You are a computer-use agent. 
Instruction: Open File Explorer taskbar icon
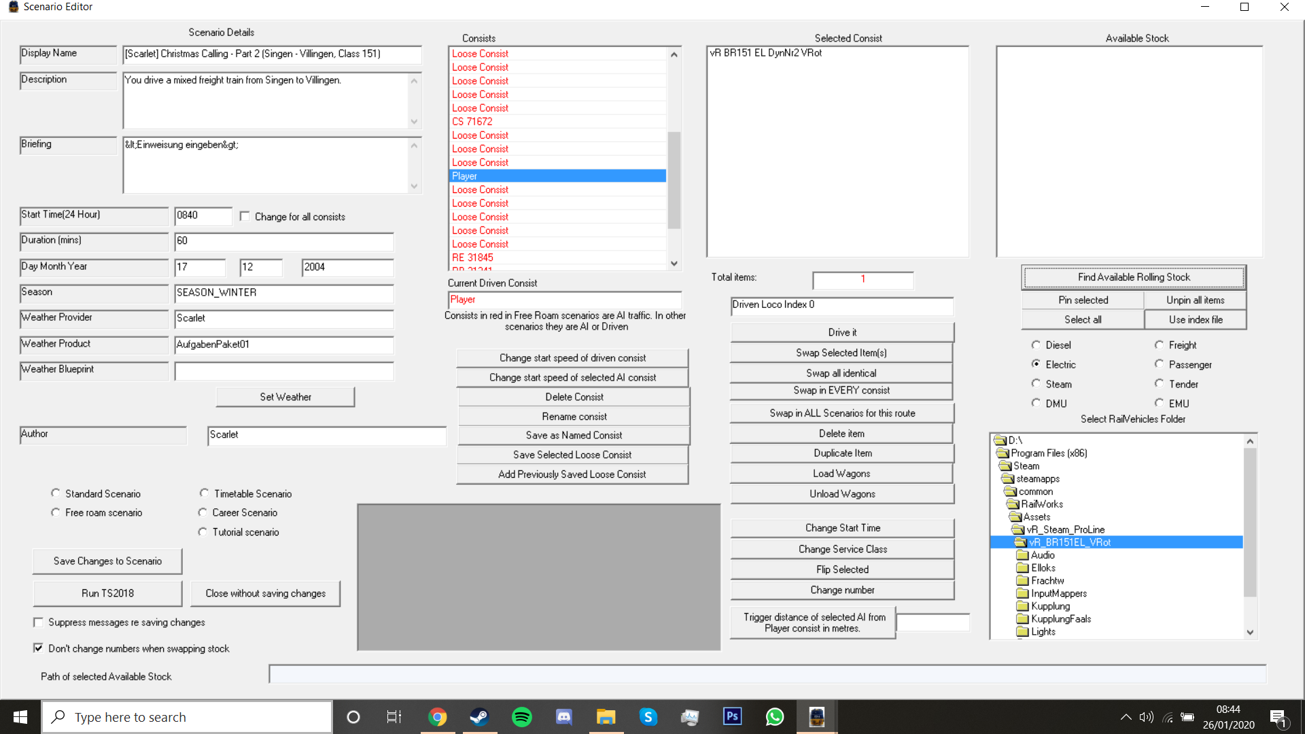tap(606, 717)
